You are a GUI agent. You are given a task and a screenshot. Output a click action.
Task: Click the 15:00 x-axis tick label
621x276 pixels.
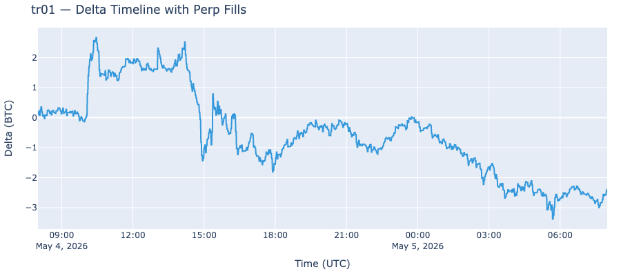[204, 235]
